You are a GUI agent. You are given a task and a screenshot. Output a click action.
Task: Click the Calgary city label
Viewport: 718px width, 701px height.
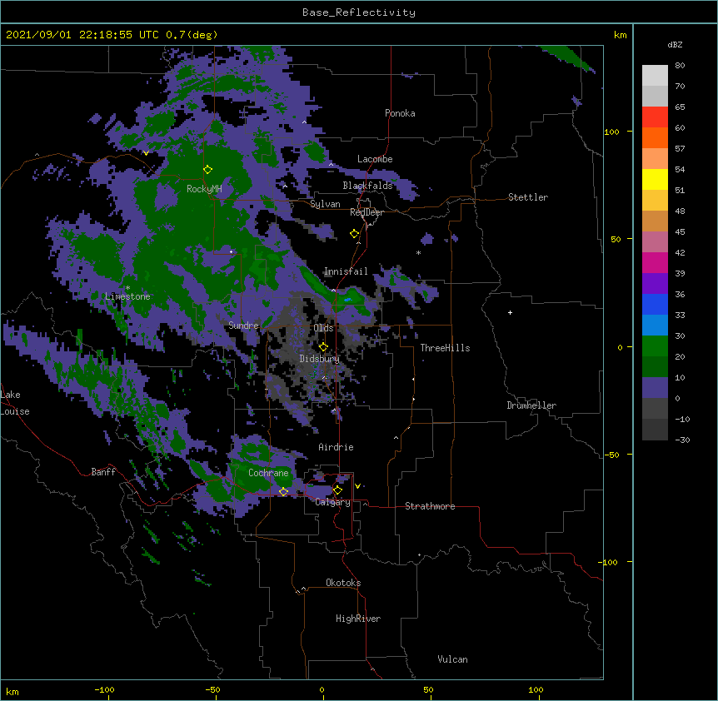(333, 502)
